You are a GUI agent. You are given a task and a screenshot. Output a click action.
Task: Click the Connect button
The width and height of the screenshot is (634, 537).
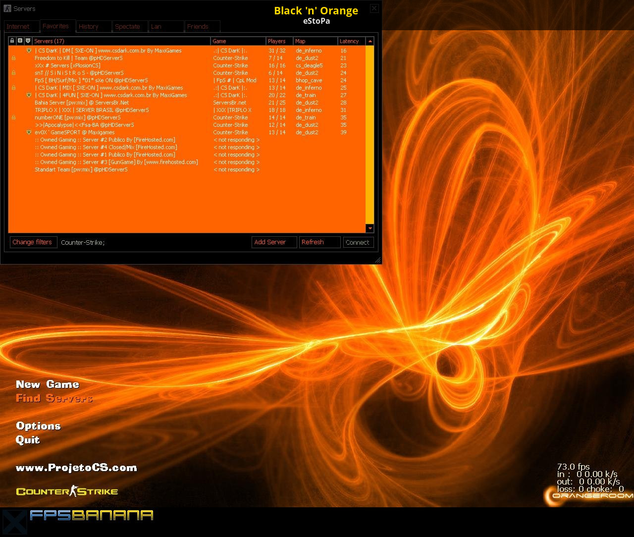[358, 242]
